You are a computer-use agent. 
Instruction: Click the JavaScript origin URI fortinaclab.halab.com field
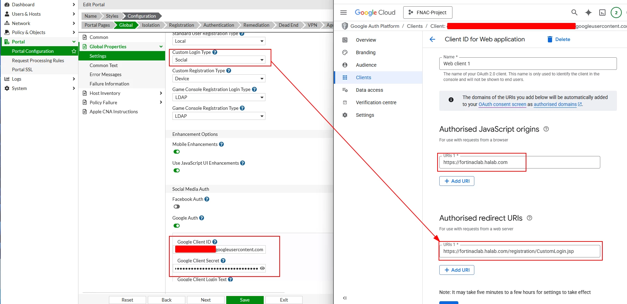(x=519, y=162)
